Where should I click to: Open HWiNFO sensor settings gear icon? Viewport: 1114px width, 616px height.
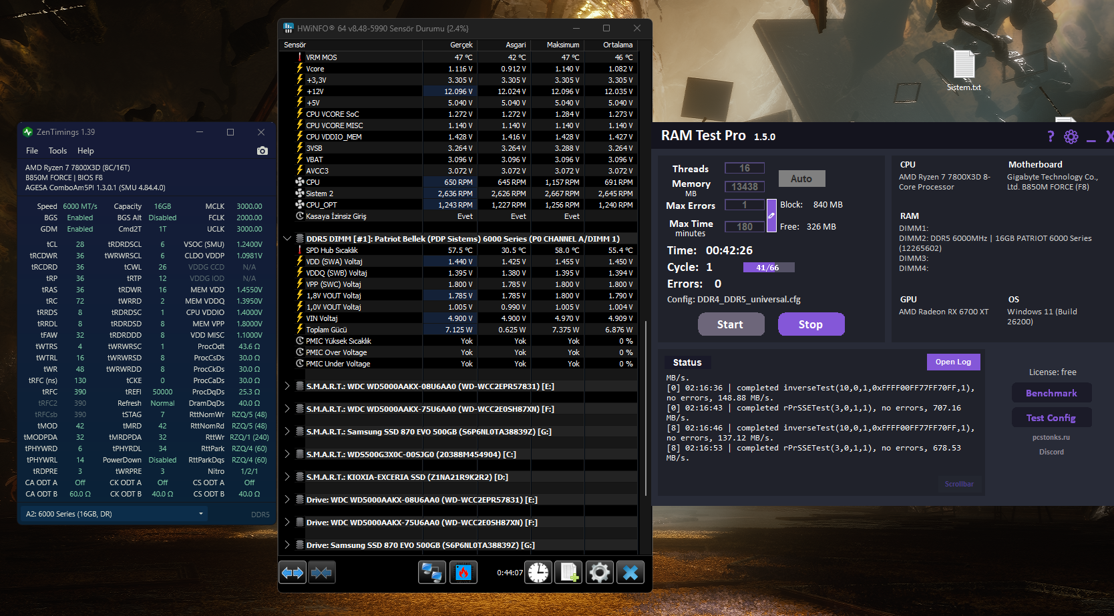click(600, 572)
